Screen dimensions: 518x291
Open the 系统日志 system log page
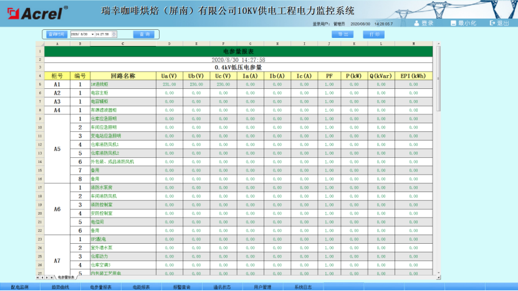(303, 287)
